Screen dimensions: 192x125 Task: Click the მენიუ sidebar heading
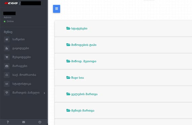8,32
